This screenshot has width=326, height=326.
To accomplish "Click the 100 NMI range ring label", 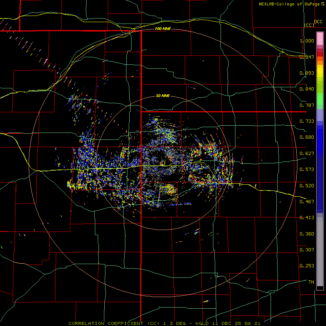I will click(163, 29).
